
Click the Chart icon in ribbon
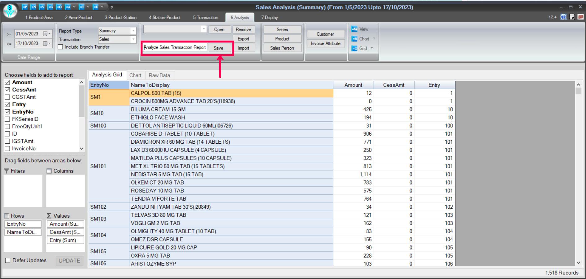(x=354, y=39)
